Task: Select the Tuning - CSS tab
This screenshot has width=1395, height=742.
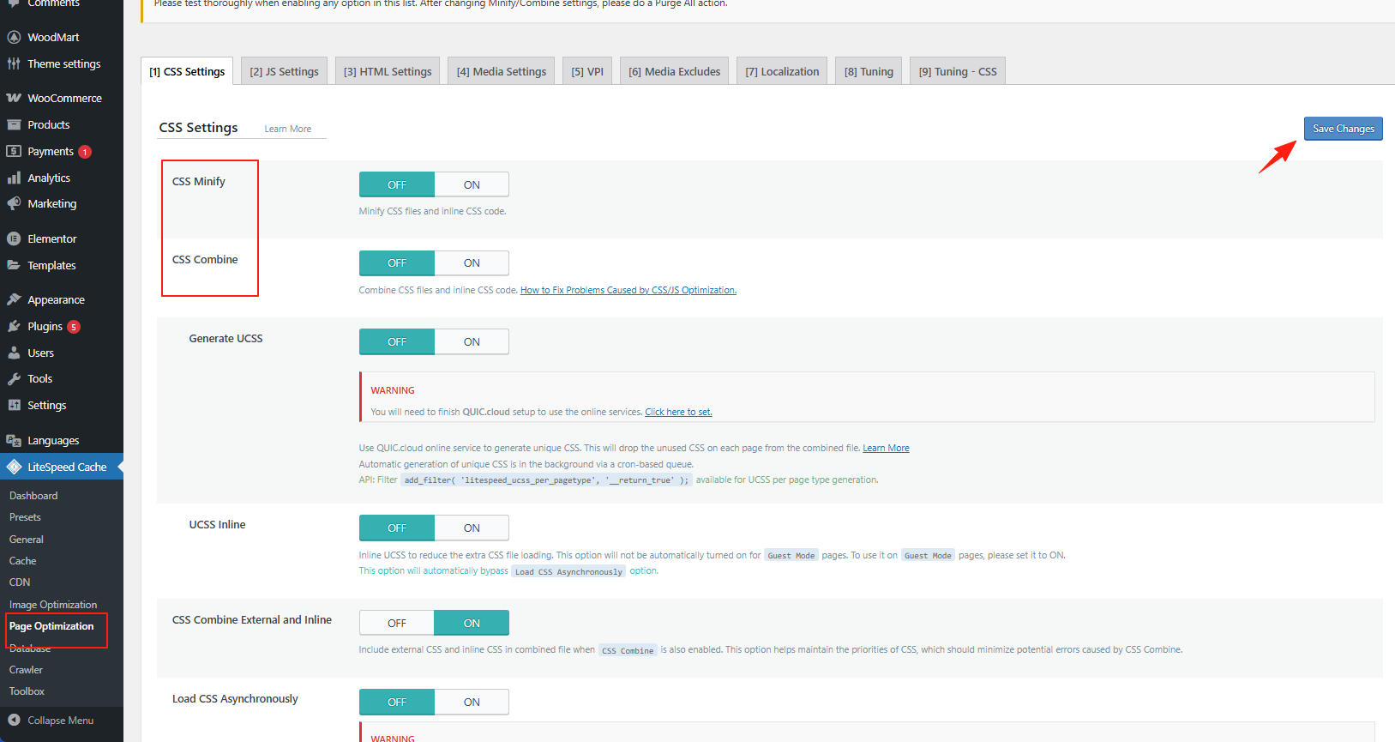Action: point(958,71)
